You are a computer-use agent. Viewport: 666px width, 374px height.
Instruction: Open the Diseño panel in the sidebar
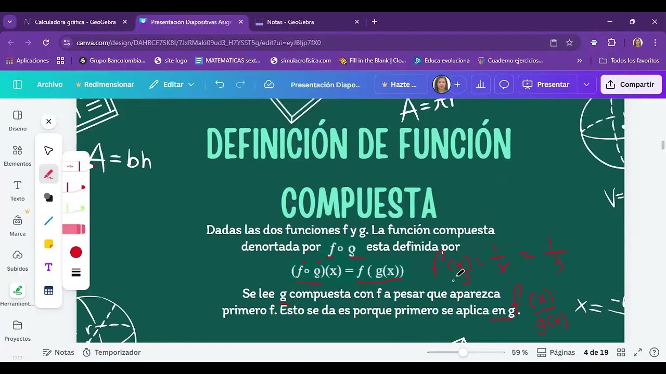point(17,121)
